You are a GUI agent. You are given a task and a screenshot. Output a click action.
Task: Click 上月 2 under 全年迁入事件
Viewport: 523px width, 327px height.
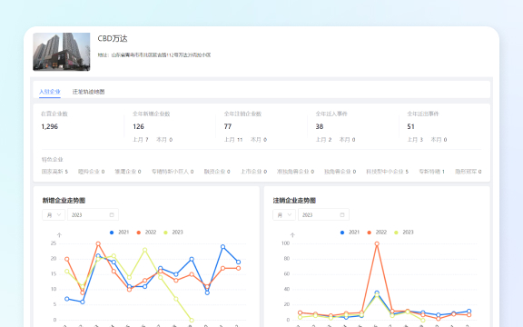click(x=323, y=140)
